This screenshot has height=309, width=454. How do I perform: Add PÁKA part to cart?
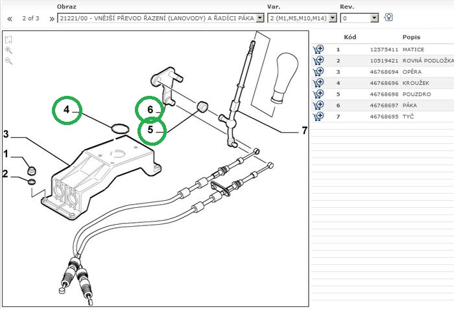pos(318,105)
